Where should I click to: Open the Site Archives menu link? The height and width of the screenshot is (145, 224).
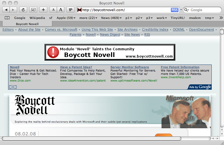pyautogui.click(x=128, y=30)
